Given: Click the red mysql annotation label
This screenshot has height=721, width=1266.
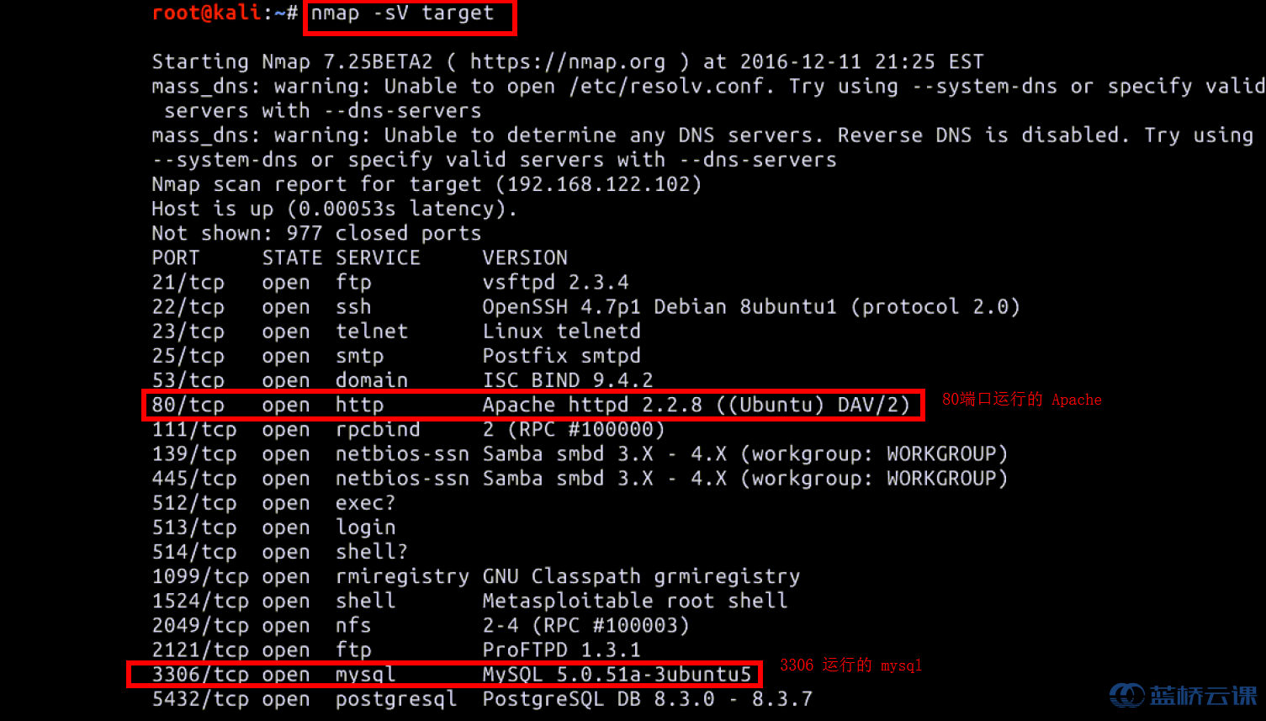Looking at the screenshot, I should [x=851, y=665].
